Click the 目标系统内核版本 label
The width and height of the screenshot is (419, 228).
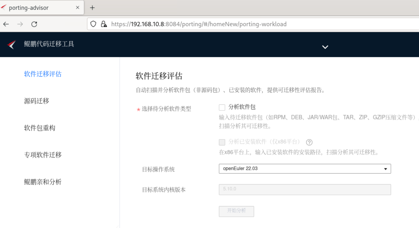(164, 190)
